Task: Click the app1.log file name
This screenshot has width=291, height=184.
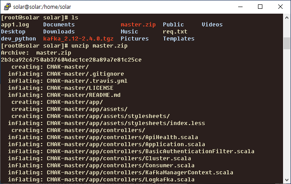Action: pyautogui.click(x=15, y=25)
